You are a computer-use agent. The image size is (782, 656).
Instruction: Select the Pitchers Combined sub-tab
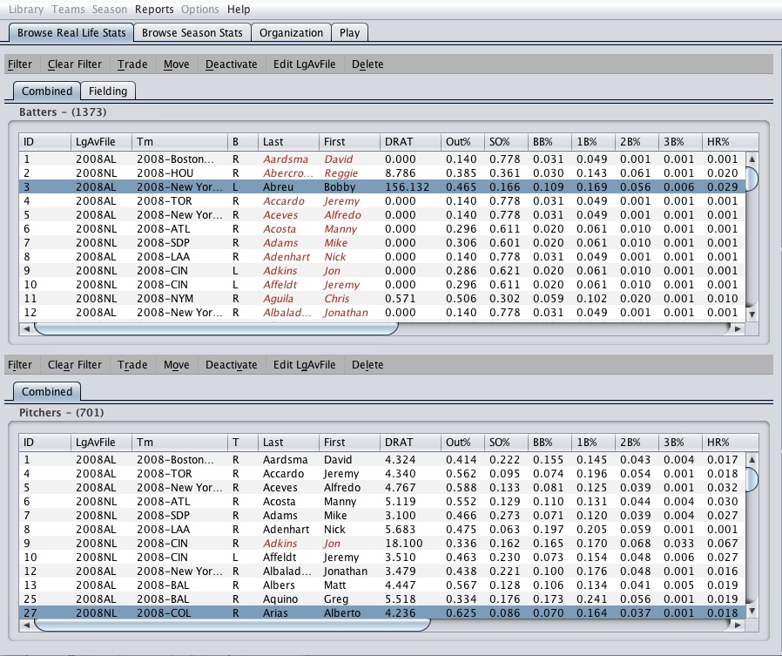point(47,392)
